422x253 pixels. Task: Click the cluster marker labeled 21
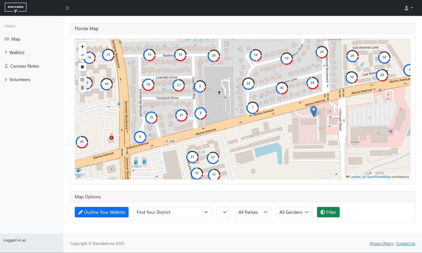[x=181, y=115]
